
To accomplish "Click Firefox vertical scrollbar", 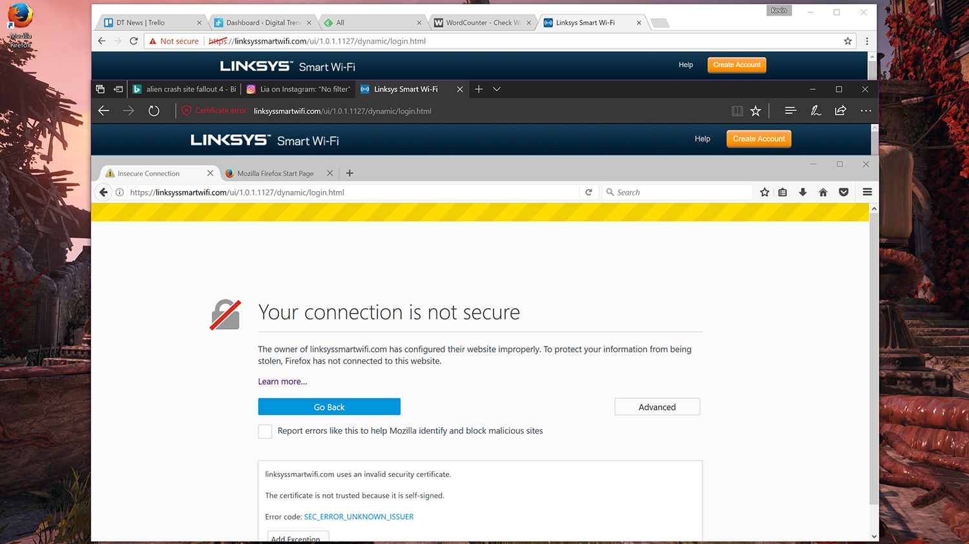I will pyautogui.click(x=873, y=358).
